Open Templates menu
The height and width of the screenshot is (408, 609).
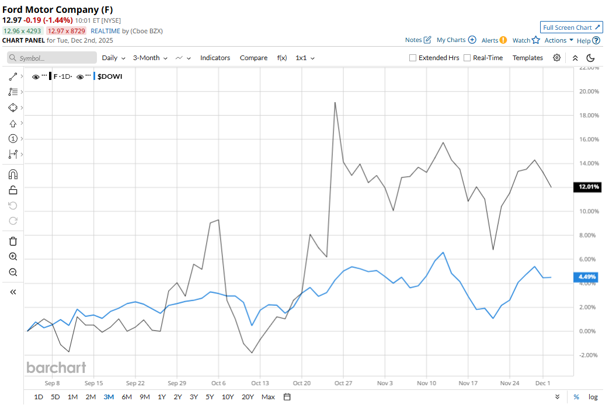click(x=527, y=58)
